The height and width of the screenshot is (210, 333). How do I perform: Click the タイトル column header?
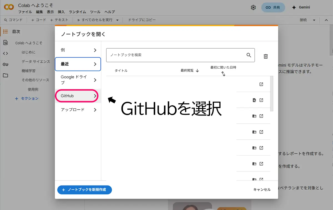(121, 71)
